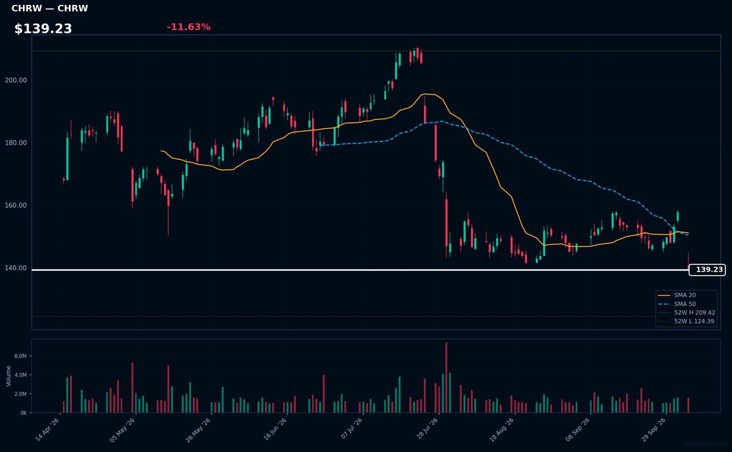Click the Volume axis title
Viewport: 732px width, 452px height.
click(9, 376)
